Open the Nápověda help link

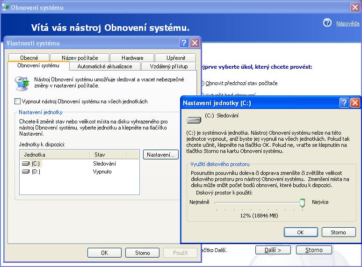[348, 23]
